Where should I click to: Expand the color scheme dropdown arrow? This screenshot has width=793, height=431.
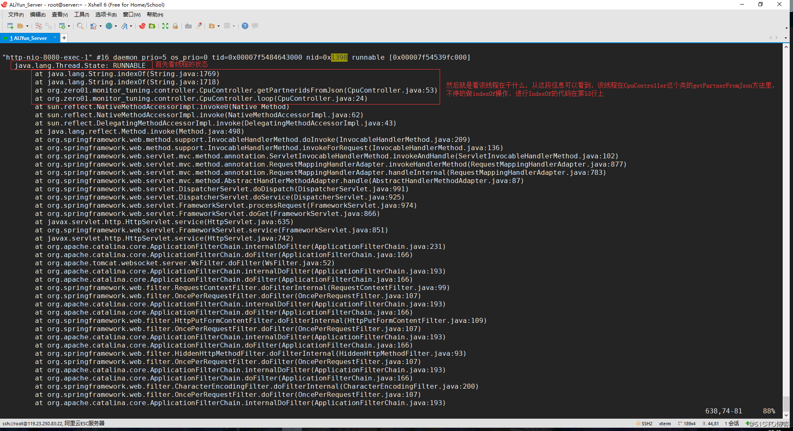point(101,26)
